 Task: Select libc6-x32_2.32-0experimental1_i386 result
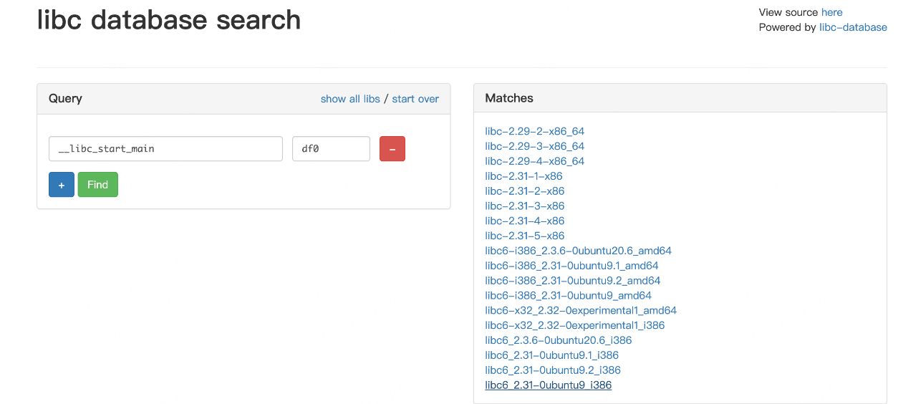pyautogui.click(x=574, y=325)
